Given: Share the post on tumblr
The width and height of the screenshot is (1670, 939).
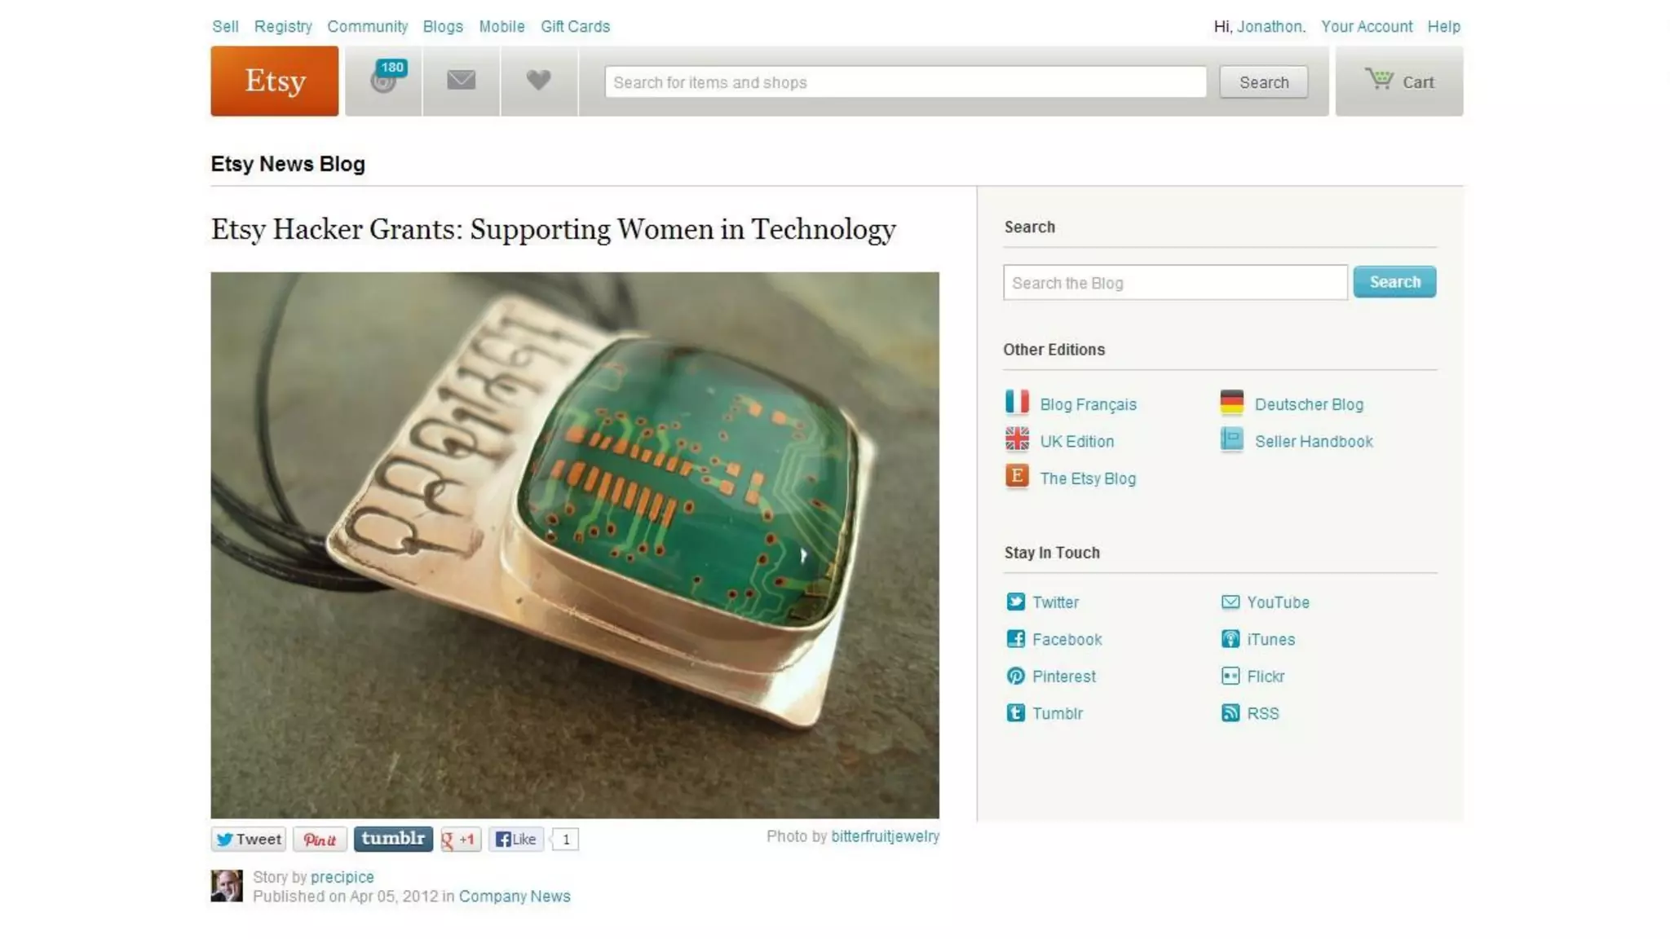Looking at the screenshot, I should pyautogui.click(x=393, y=839).
